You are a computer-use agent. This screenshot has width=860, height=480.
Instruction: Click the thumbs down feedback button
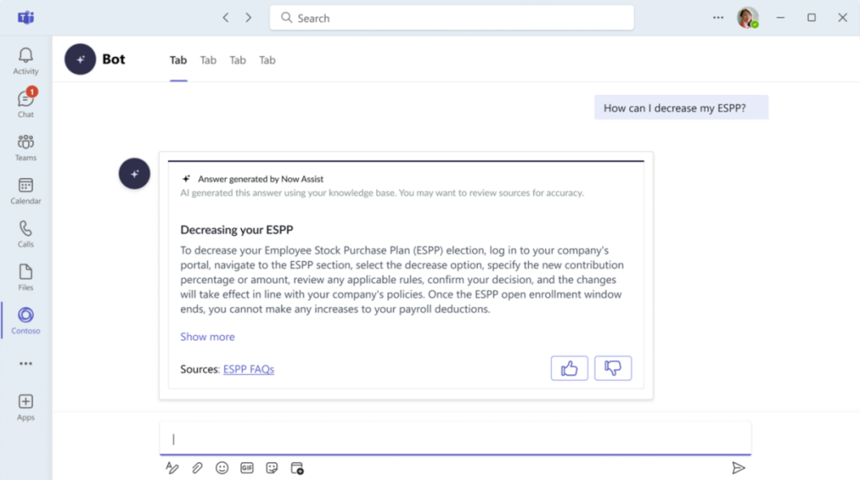coord(613,368)
